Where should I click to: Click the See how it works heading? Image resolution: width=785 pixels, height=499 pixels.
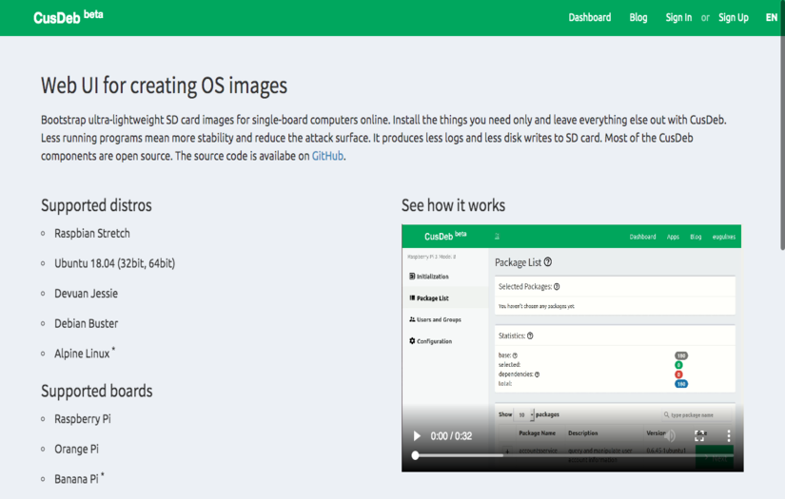click(x=453, y=205)
